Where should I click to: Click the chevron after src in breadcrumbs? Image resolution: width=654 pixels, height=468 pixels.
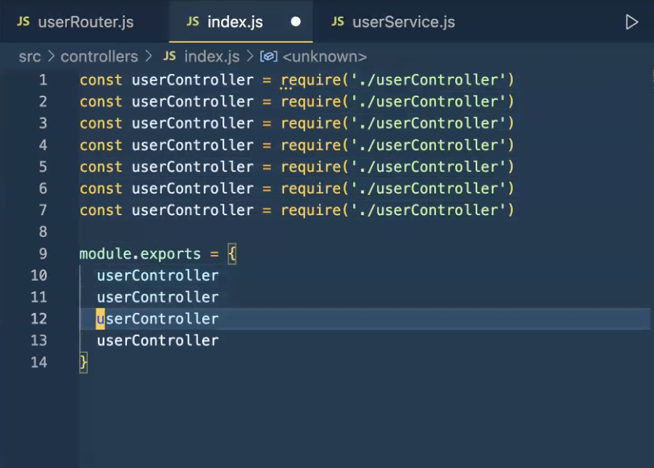51,57
